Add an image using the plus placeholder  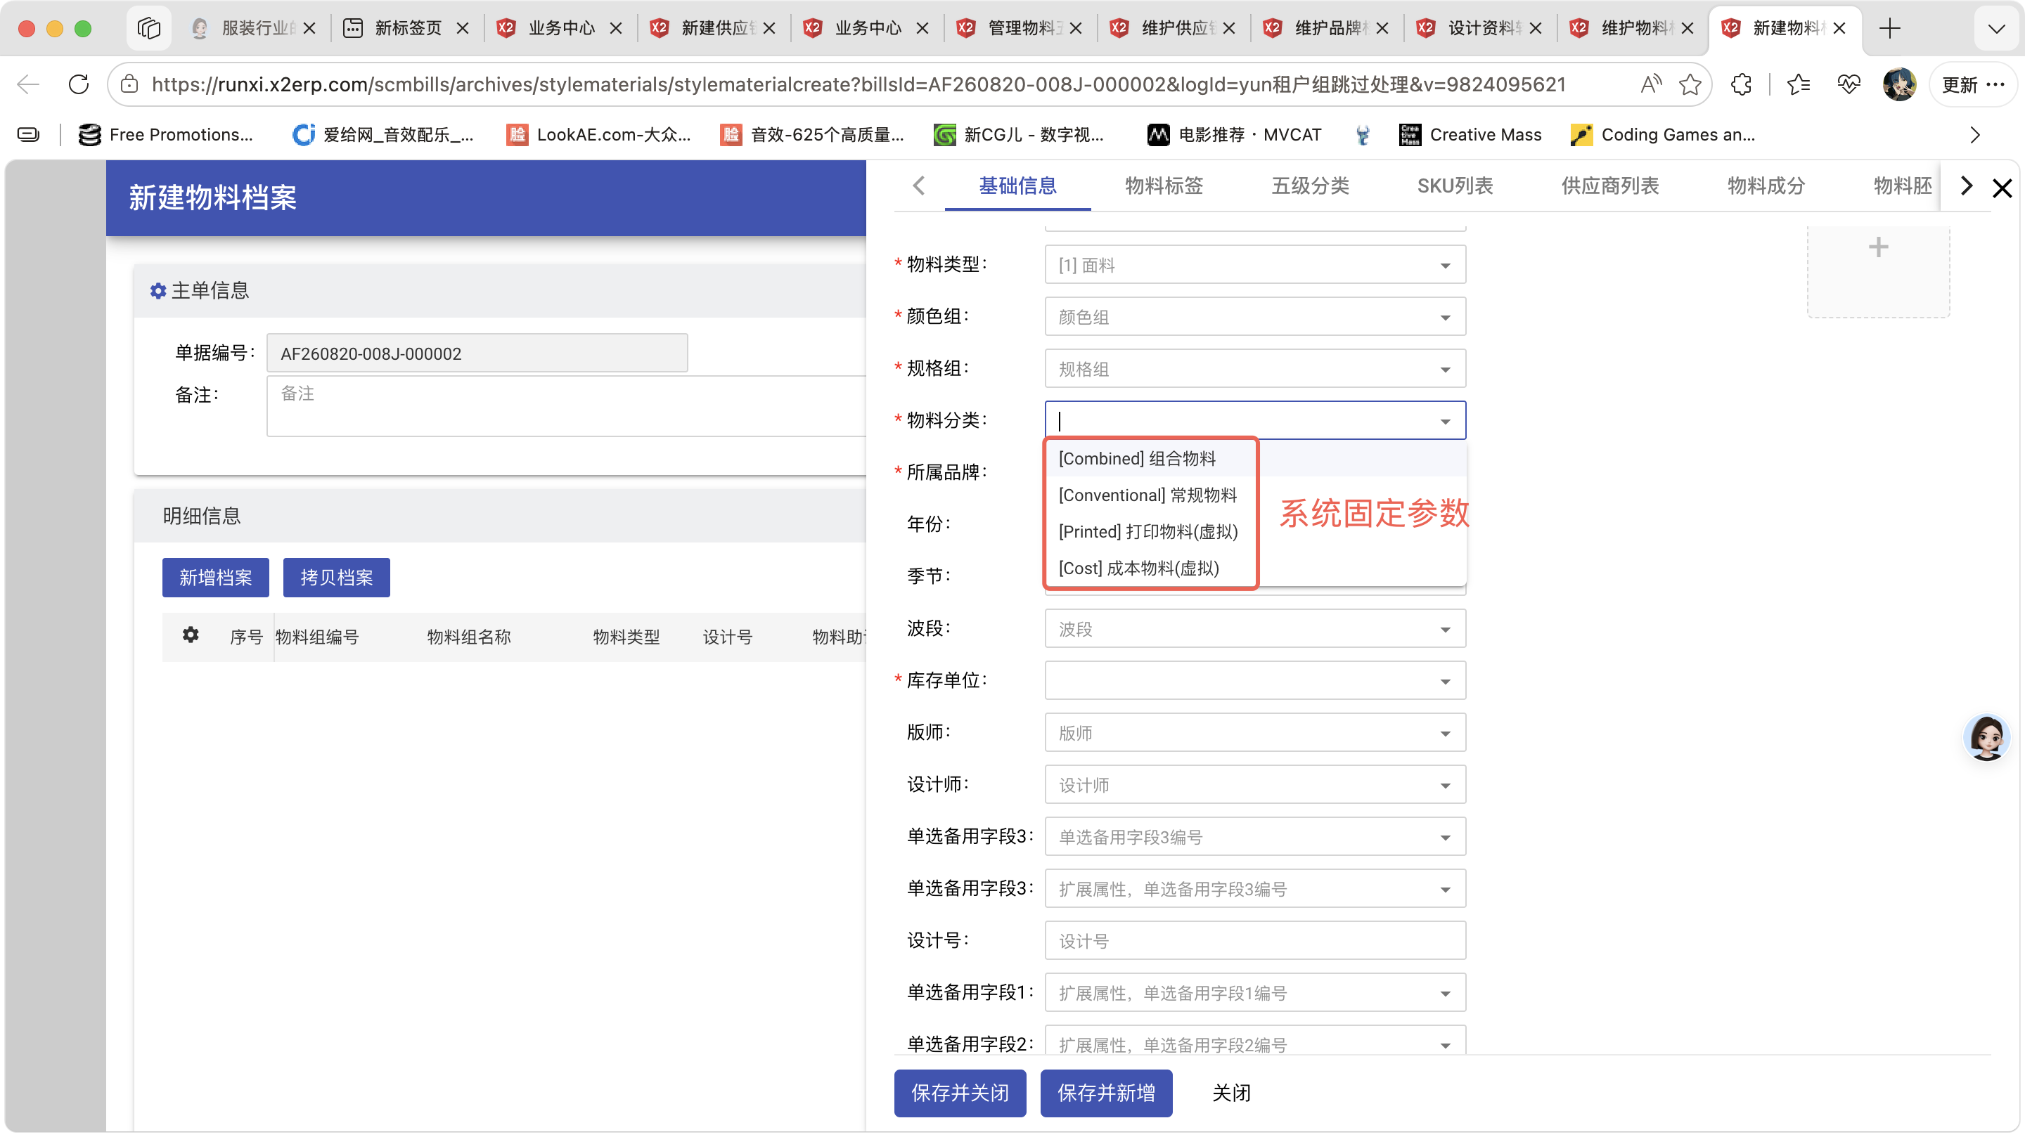pyautogui.click(x=1878, y=247)
